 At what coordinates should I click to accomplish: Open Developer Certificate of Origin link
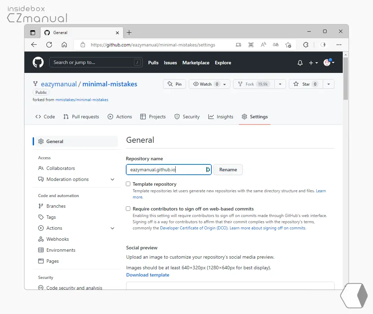click(194, 228)
